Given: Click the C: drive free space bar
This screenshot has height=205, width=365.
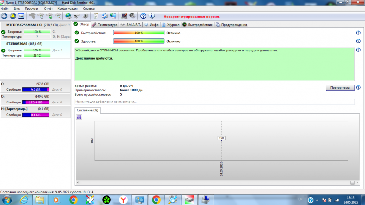Looking at the screenshot, I should click(x=36, y=90).
